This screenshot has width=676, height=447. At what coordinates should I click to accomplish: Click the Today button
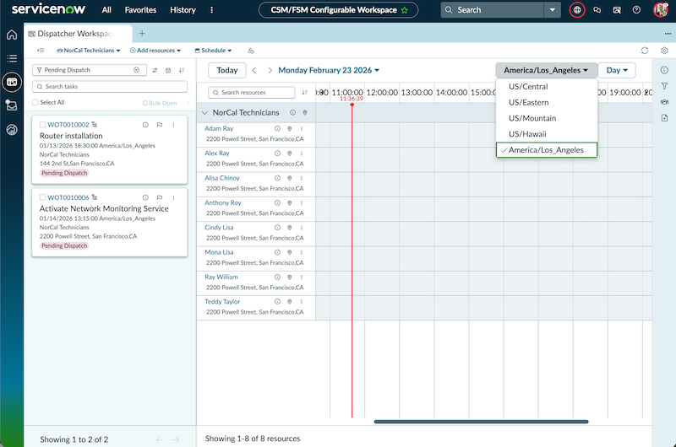click(227, 70)
